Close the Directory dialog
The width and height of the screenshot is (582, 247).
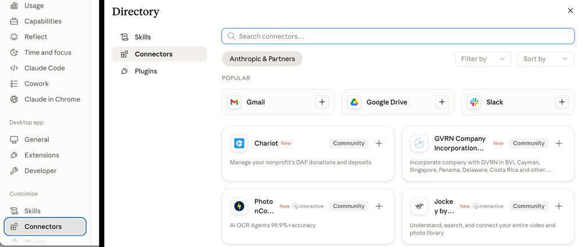pos(570,11)
